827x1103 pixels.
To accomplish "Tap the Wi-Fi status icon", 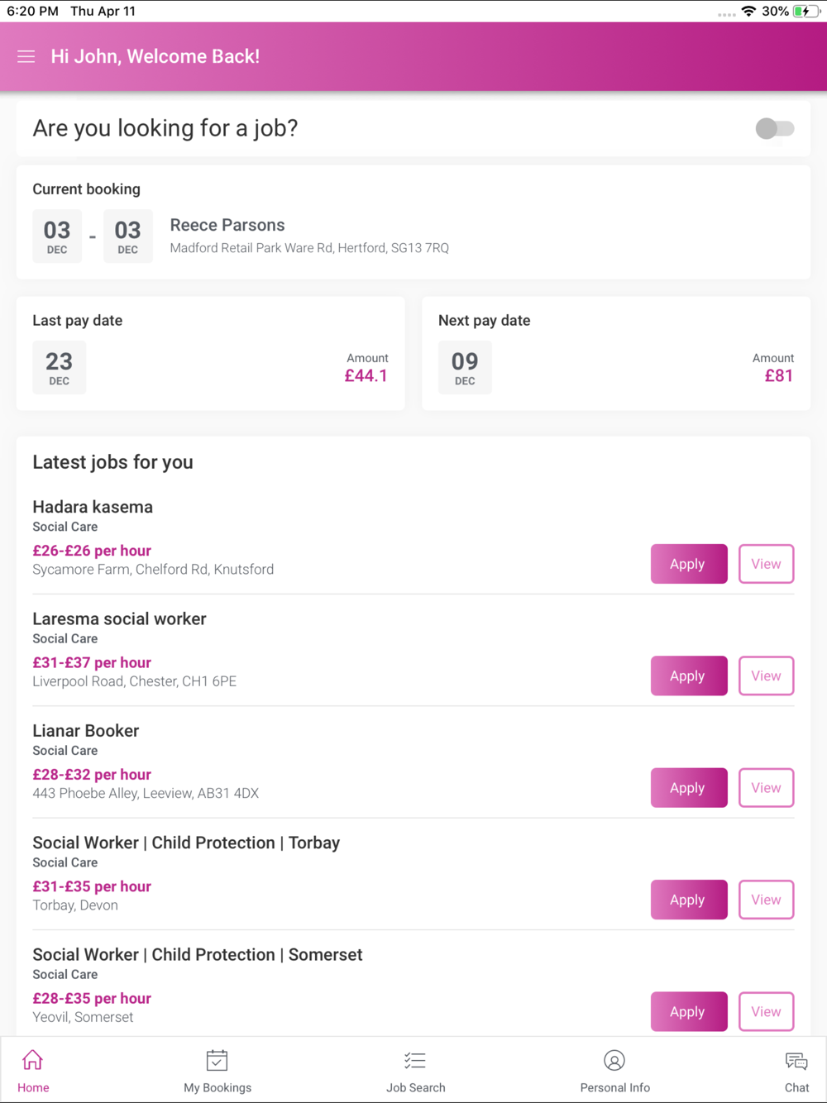I will pyautogui.click(x=748, y=12).
